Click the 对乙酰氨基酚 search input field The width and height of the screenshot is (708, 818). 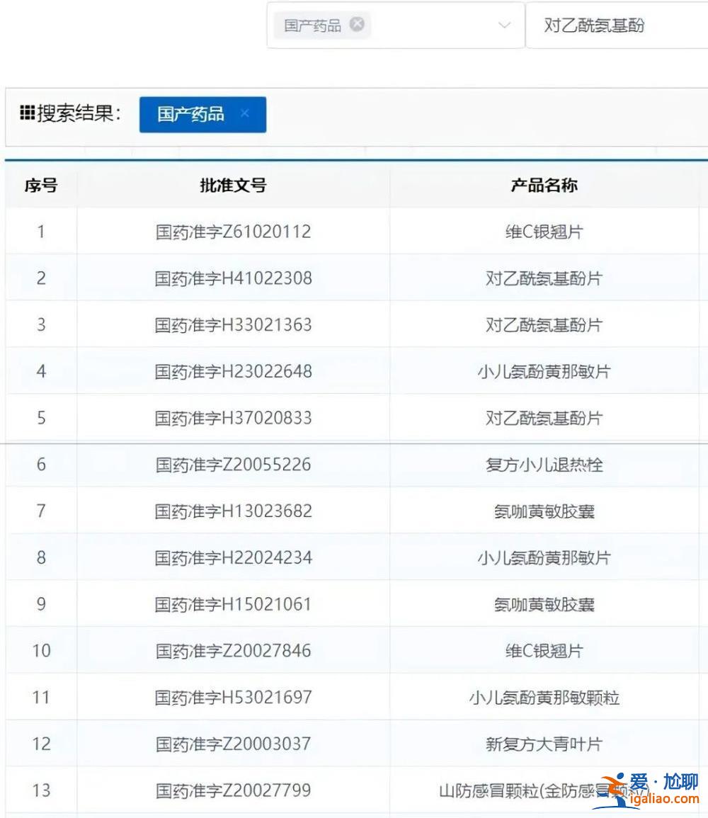pos(616,26)
